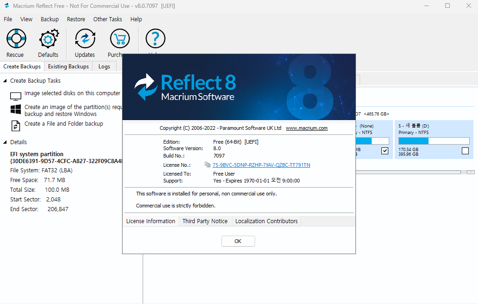Image resolution: width=478 pixels, height=304 pixels.
Task: Switch to the Create Backups tab
Action: click(x=22, y=67)
